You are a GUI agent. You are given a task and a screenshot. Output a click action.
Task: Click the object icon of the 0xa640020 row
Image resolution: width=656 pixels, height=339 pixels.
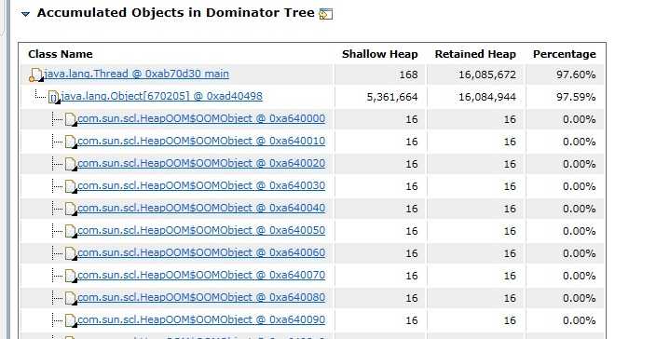[71, 164]
